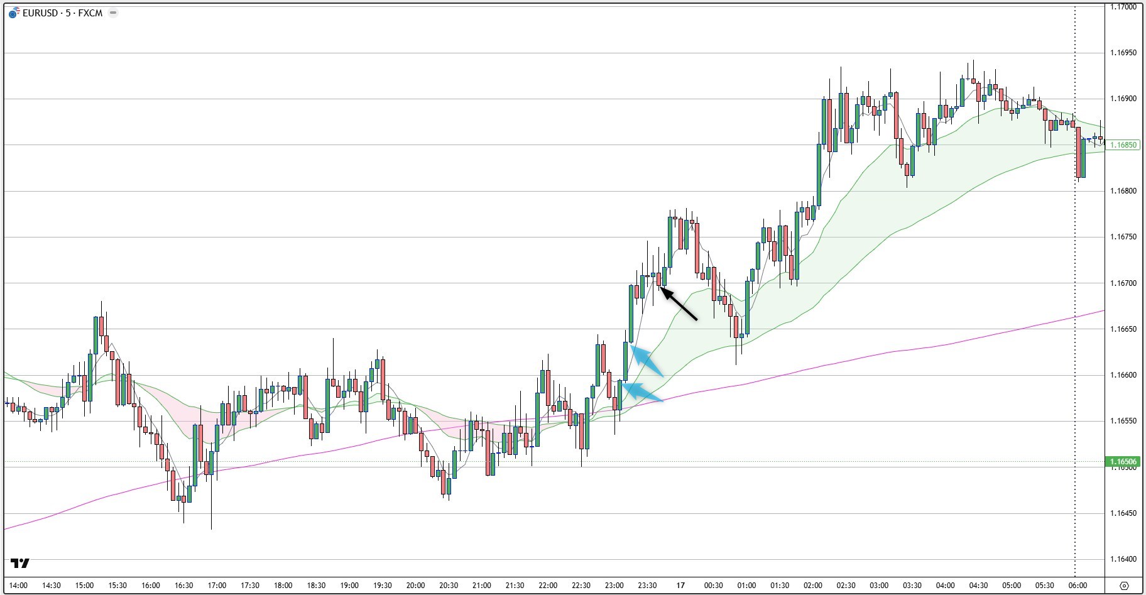Open chart settings gear in bottom-right corner
Image resolution: width=1146 pixels, height=595 pixels.
pyautogui.click(x=1125, y=586)
